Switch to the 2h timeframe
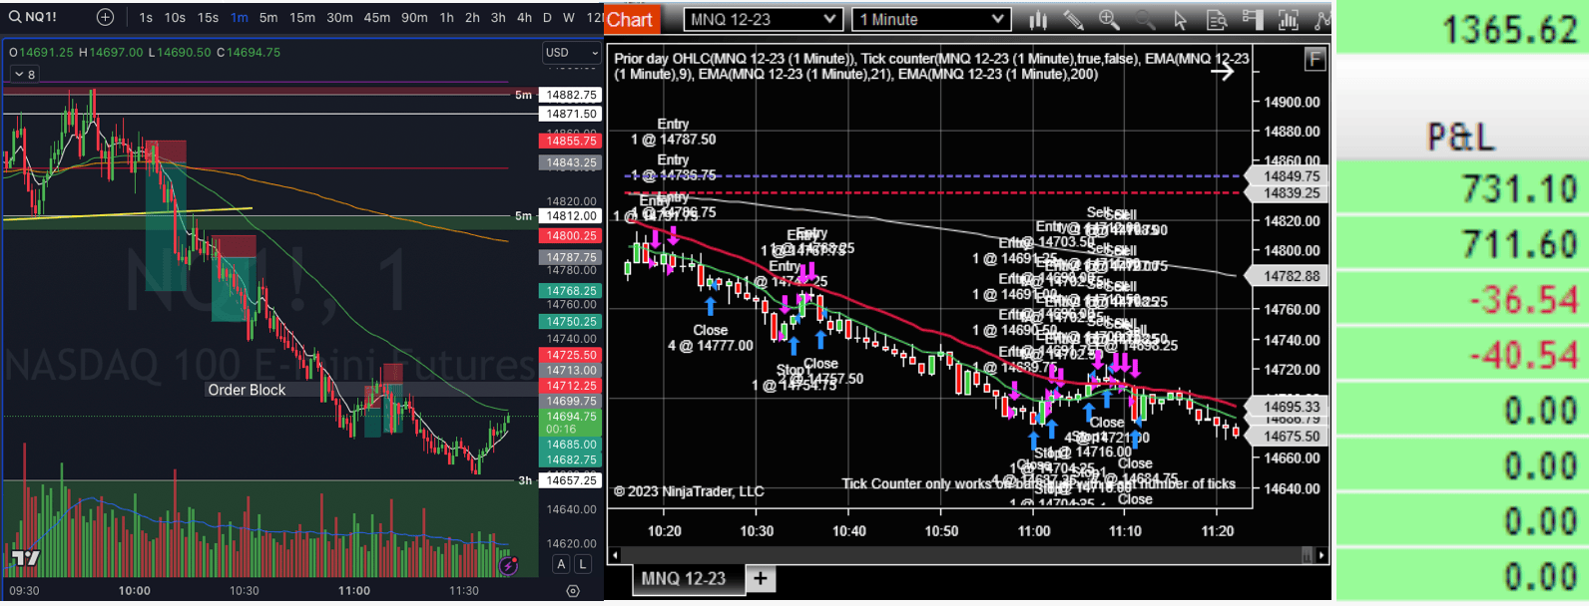The width and height of the screenshot is (1589, 606). click(472, 18)
